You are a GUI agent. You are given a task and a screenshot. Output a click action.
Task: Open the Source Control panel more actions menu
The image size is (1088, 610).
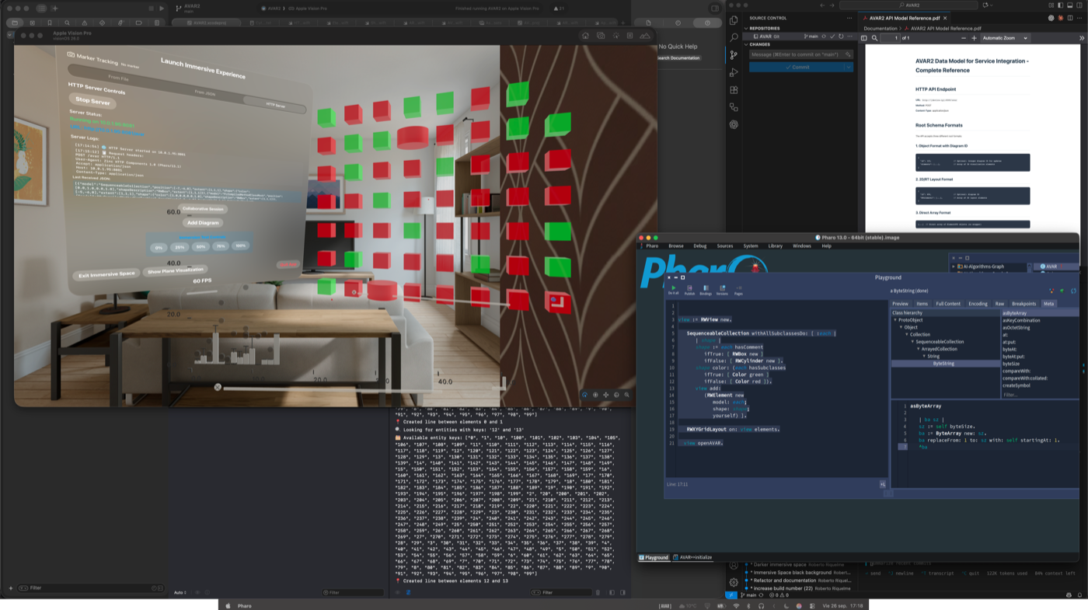[x=849, y=18]
